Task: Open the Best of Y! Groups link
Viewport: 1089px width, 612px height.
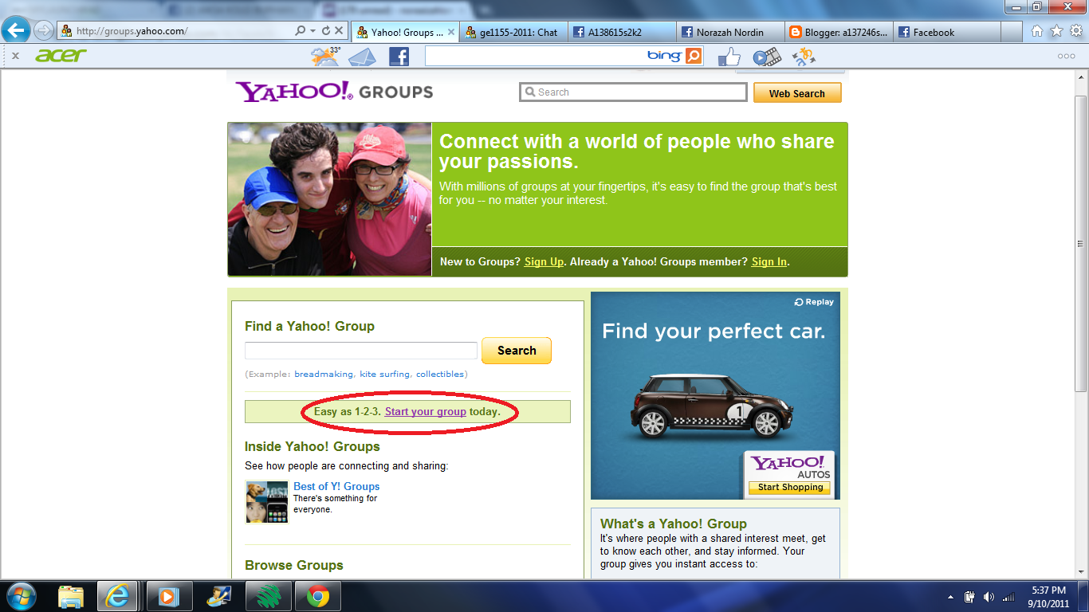Action: tap(336, 486)
